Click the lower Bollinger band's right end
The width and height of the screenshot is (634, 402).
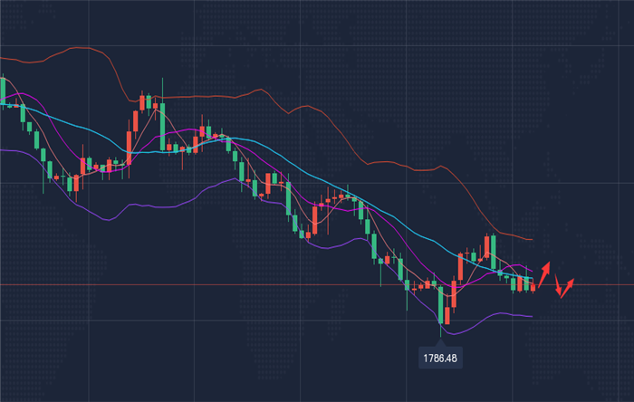pos(530,316)
